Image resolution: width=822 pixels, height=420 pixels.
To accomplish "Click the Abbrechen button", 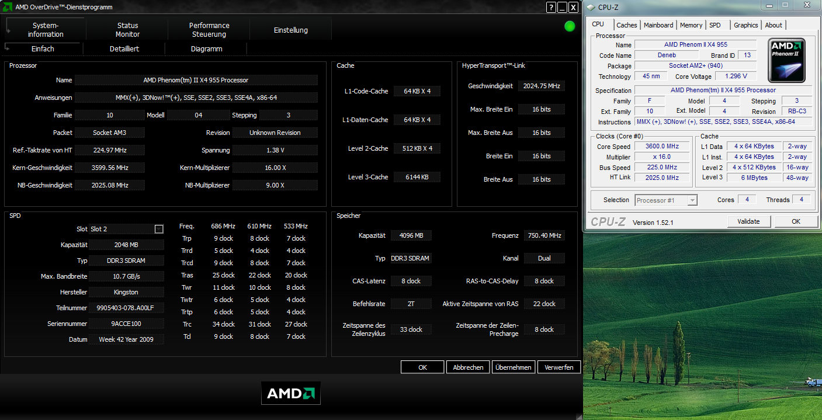I will pyautogui.click(x=468, y=367).
